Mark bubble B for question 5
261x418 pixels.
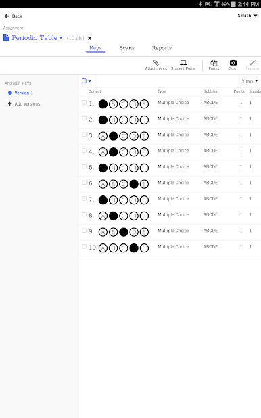click(x=114, y=168)
